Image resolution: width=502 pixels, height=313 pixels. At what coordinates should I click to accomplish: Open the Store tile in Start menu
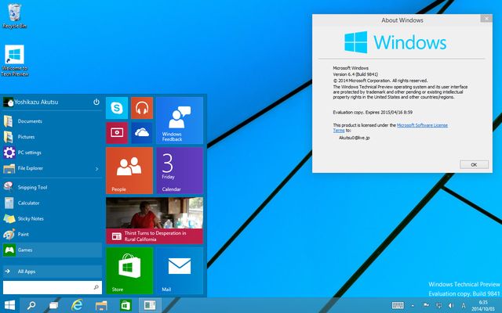(129, 271)
